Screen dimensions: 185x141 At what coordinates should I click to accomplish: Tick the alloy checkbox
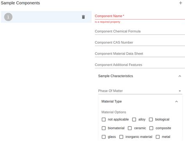coord(134,120)
